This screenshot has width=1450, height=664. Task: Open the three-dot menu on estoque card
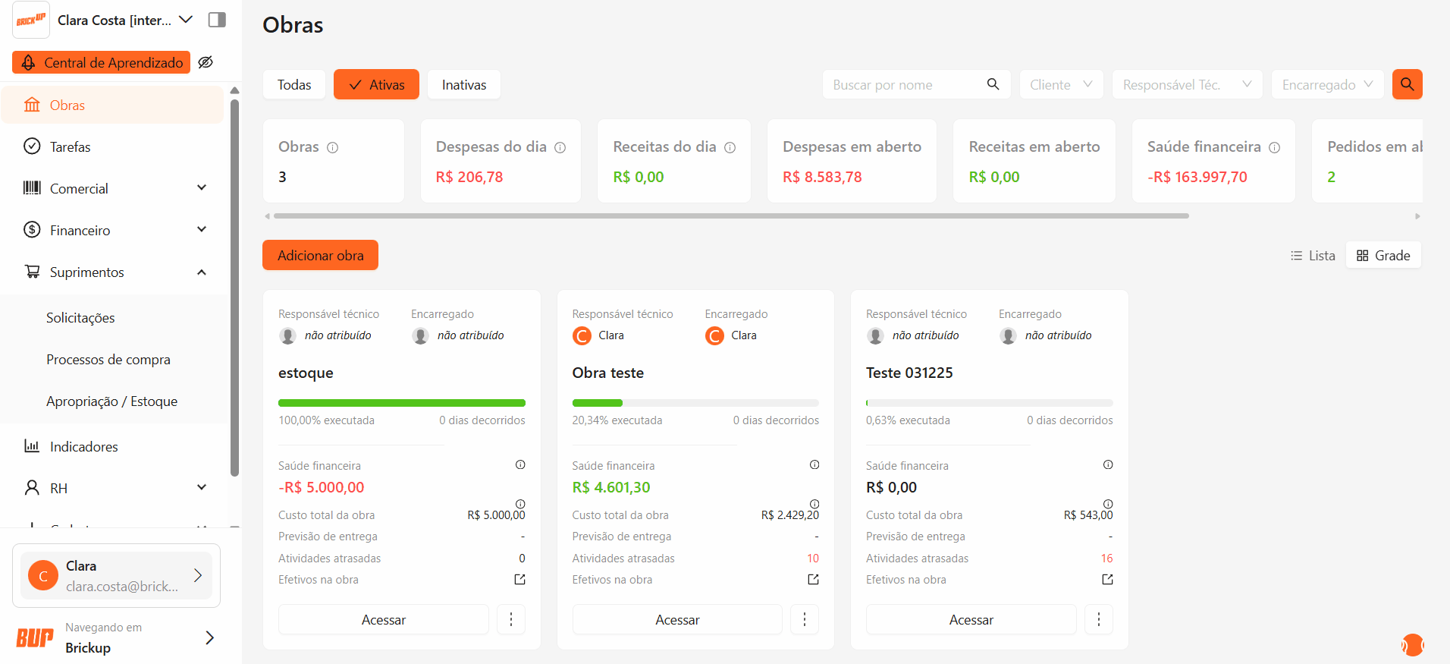pyautogui.click(x=510, y=620)
